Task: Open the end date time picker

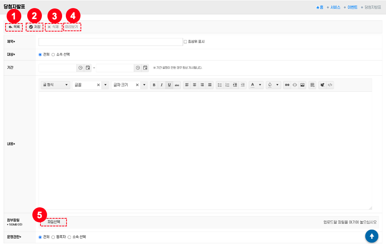Action: pos(138,68)
